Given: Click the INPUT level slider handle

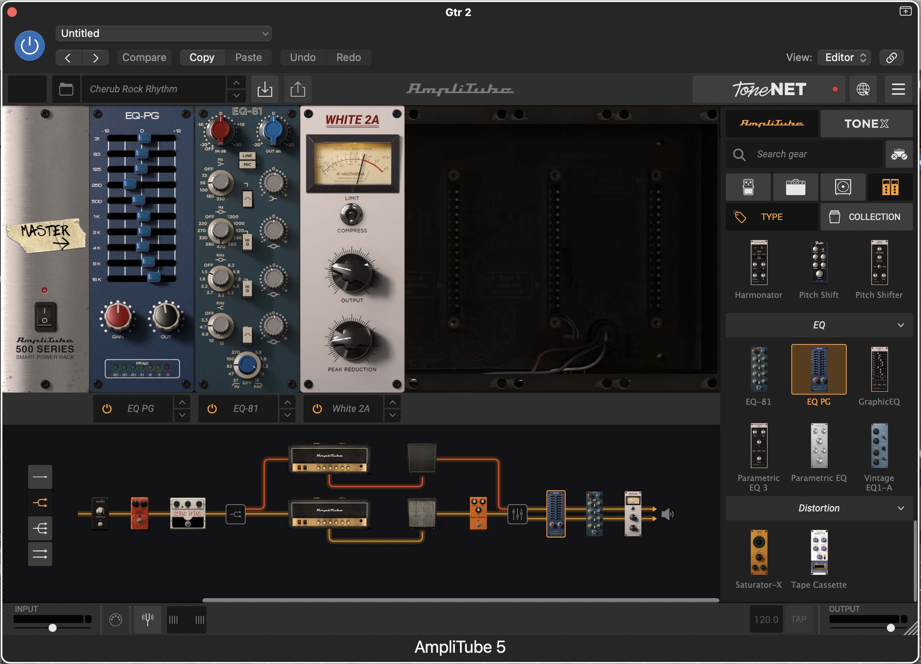Looking at the screenshot, I should coord(52,628).
